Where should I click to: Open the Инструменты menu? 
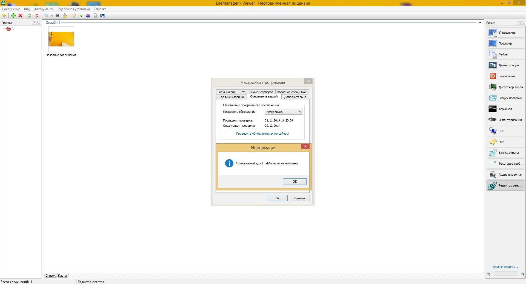[44, 9]
